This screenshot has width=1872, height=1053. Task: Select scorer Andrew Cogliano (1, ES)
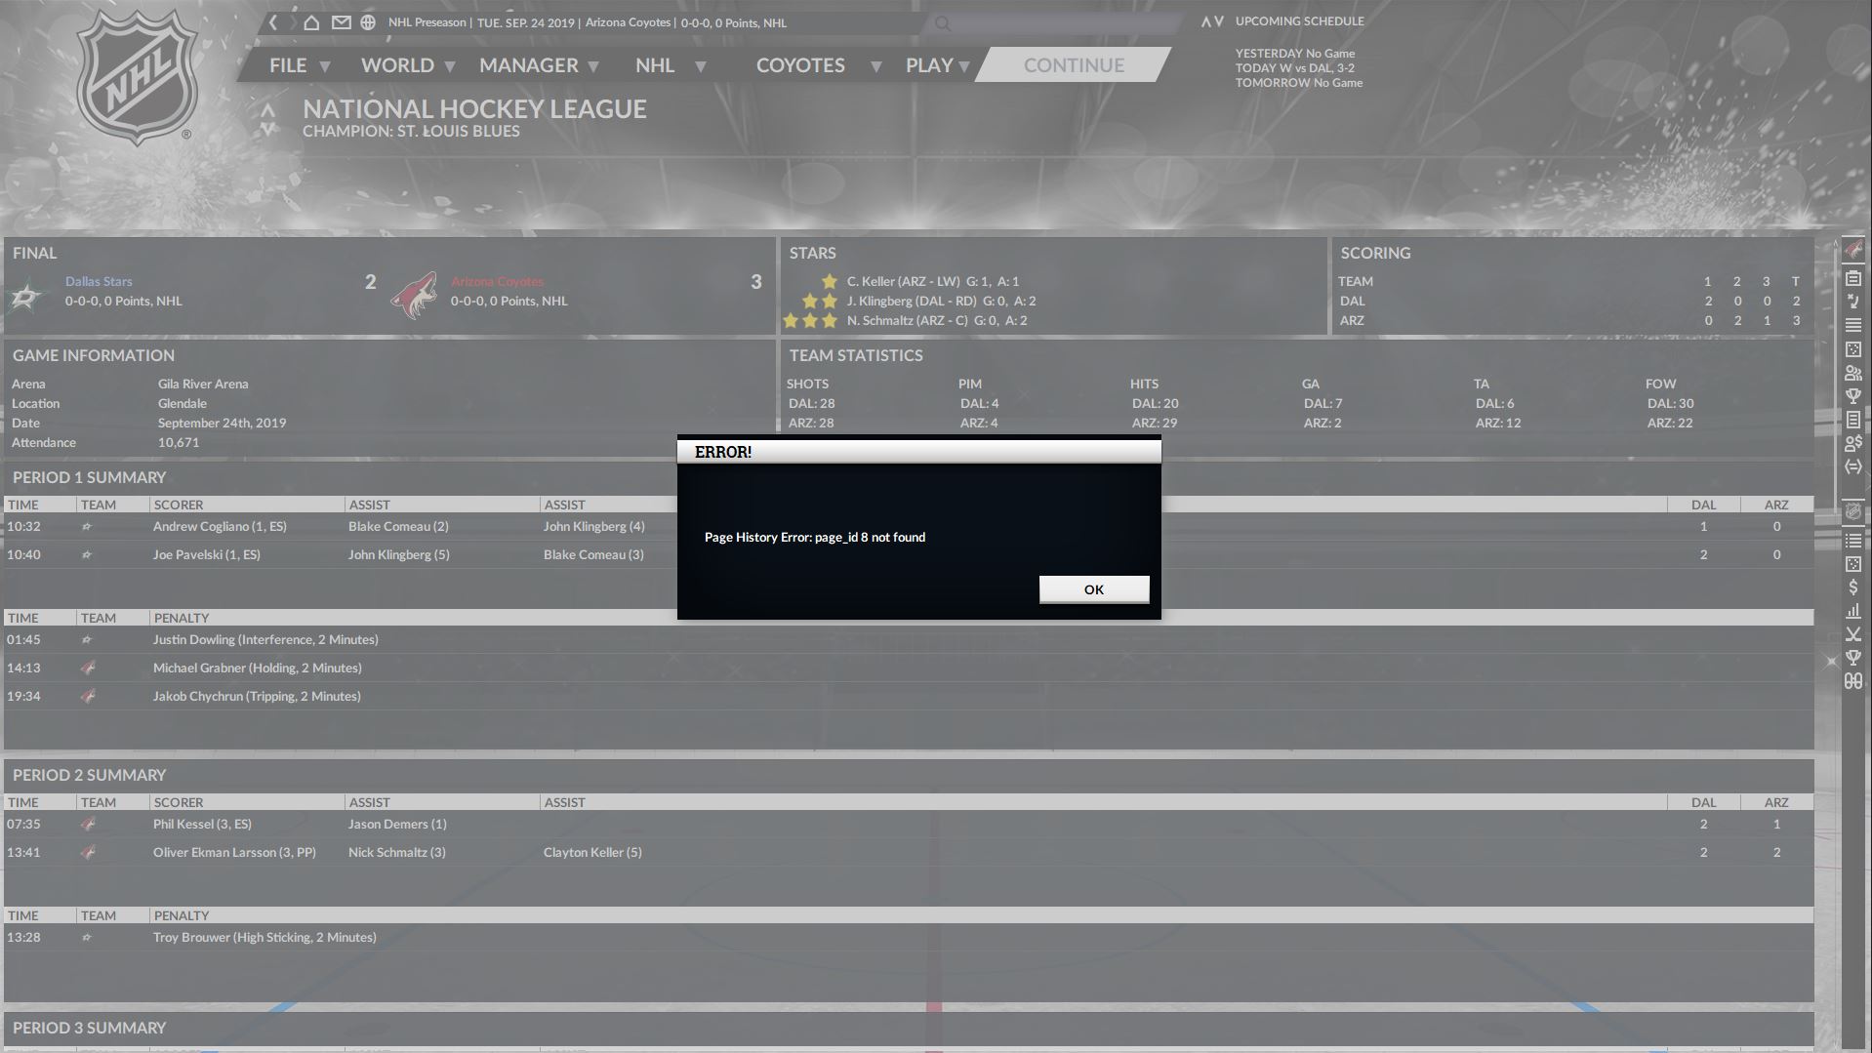coord(220,526)
